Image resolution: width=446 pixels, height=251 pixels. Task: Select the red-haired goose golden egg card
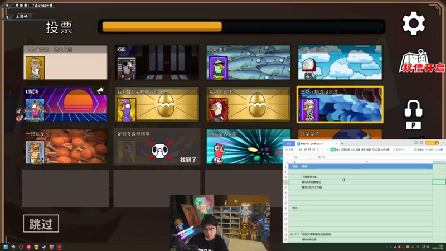(248, 104)
